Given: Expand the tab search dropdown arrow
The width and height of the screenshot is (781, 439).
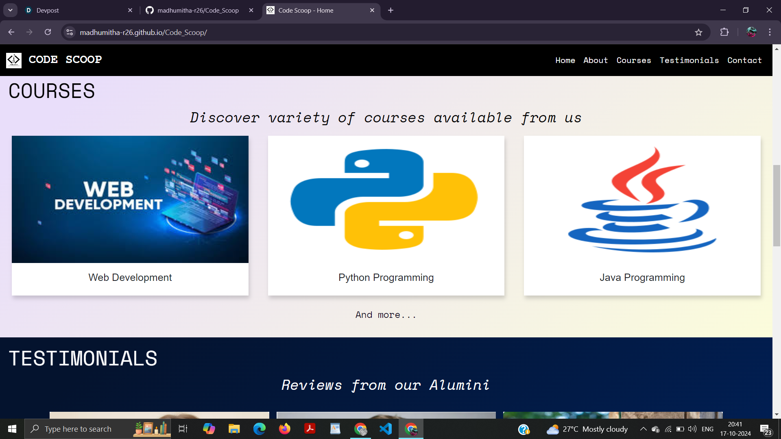Looking at the screenshot, I should pyautogui.click(x=10, y=10).
